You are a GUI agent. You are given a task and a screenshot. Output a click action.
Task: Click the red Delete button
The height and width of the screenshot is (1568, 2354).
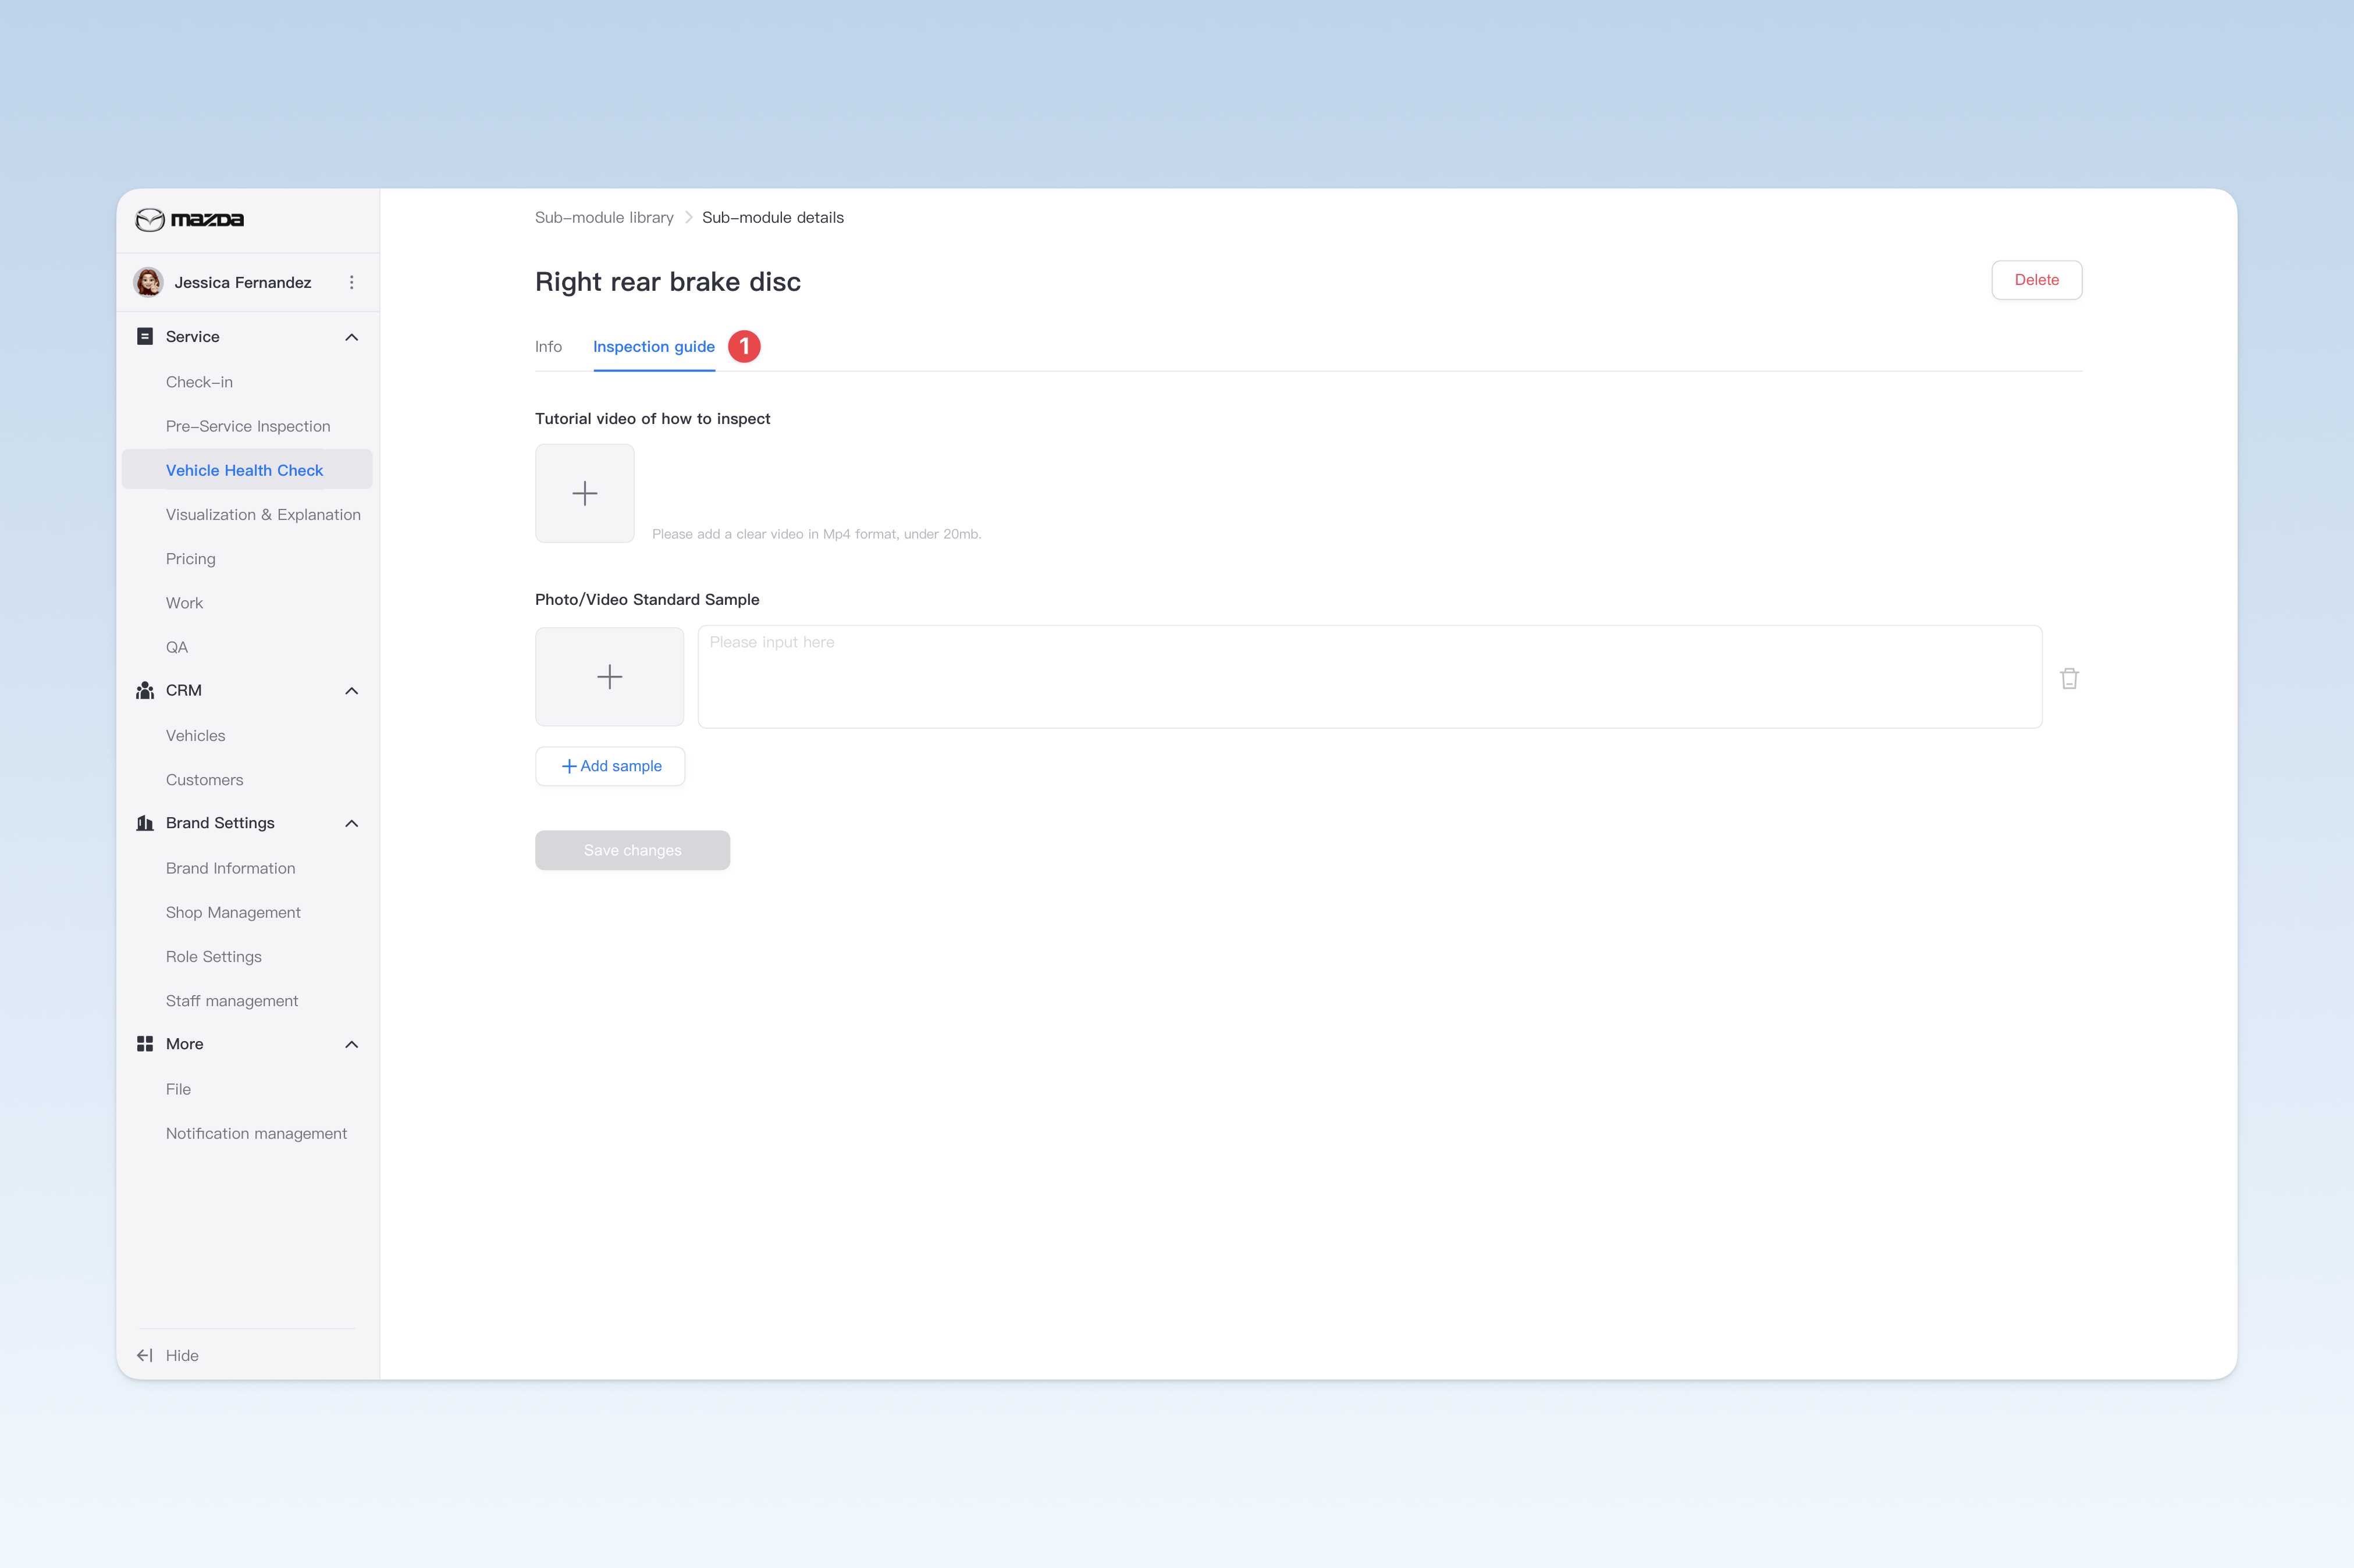tap(2036, 280)
